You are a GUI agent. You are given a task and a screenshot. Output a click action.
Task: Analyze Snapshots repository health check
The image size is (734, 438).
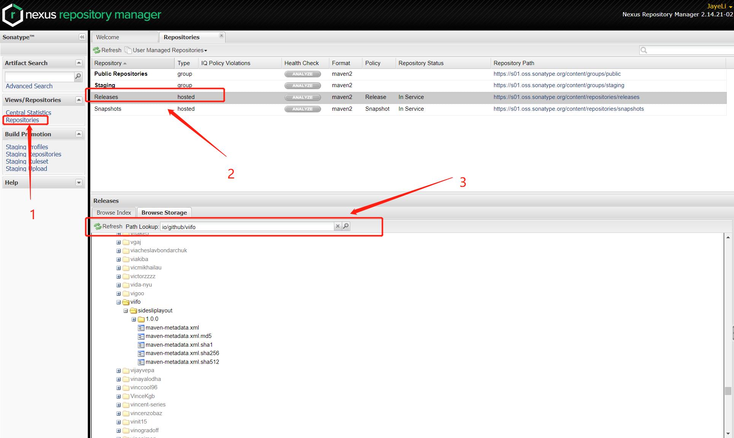point(302,109)
